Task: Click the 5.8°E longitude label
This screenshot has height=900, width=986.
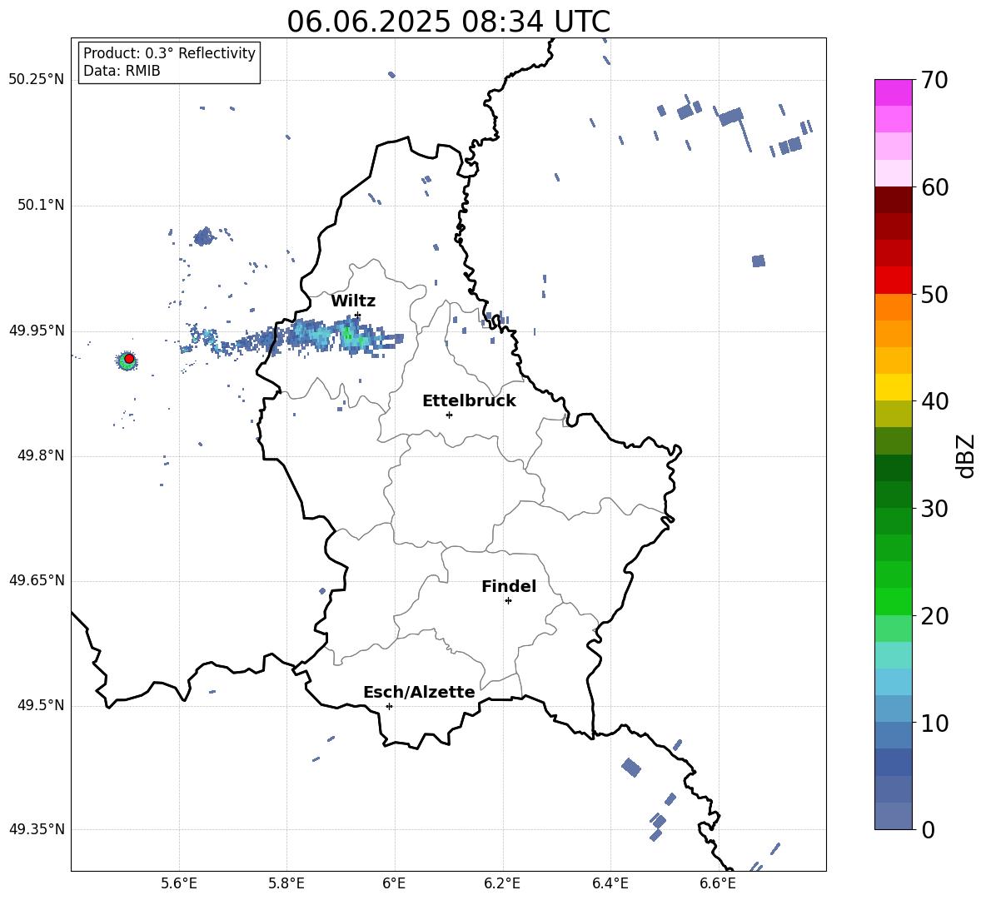Action: click(x=286, y=883)
